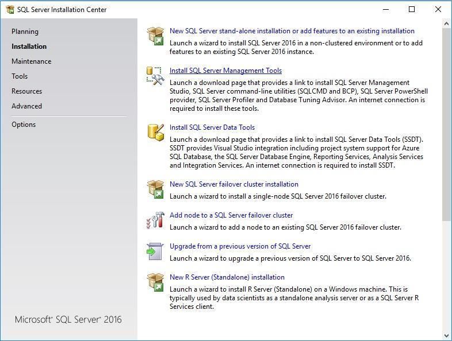The width and height of the screenshot is (452, 341).
Task: Open the Options page
Action: (x=24, y=125)
